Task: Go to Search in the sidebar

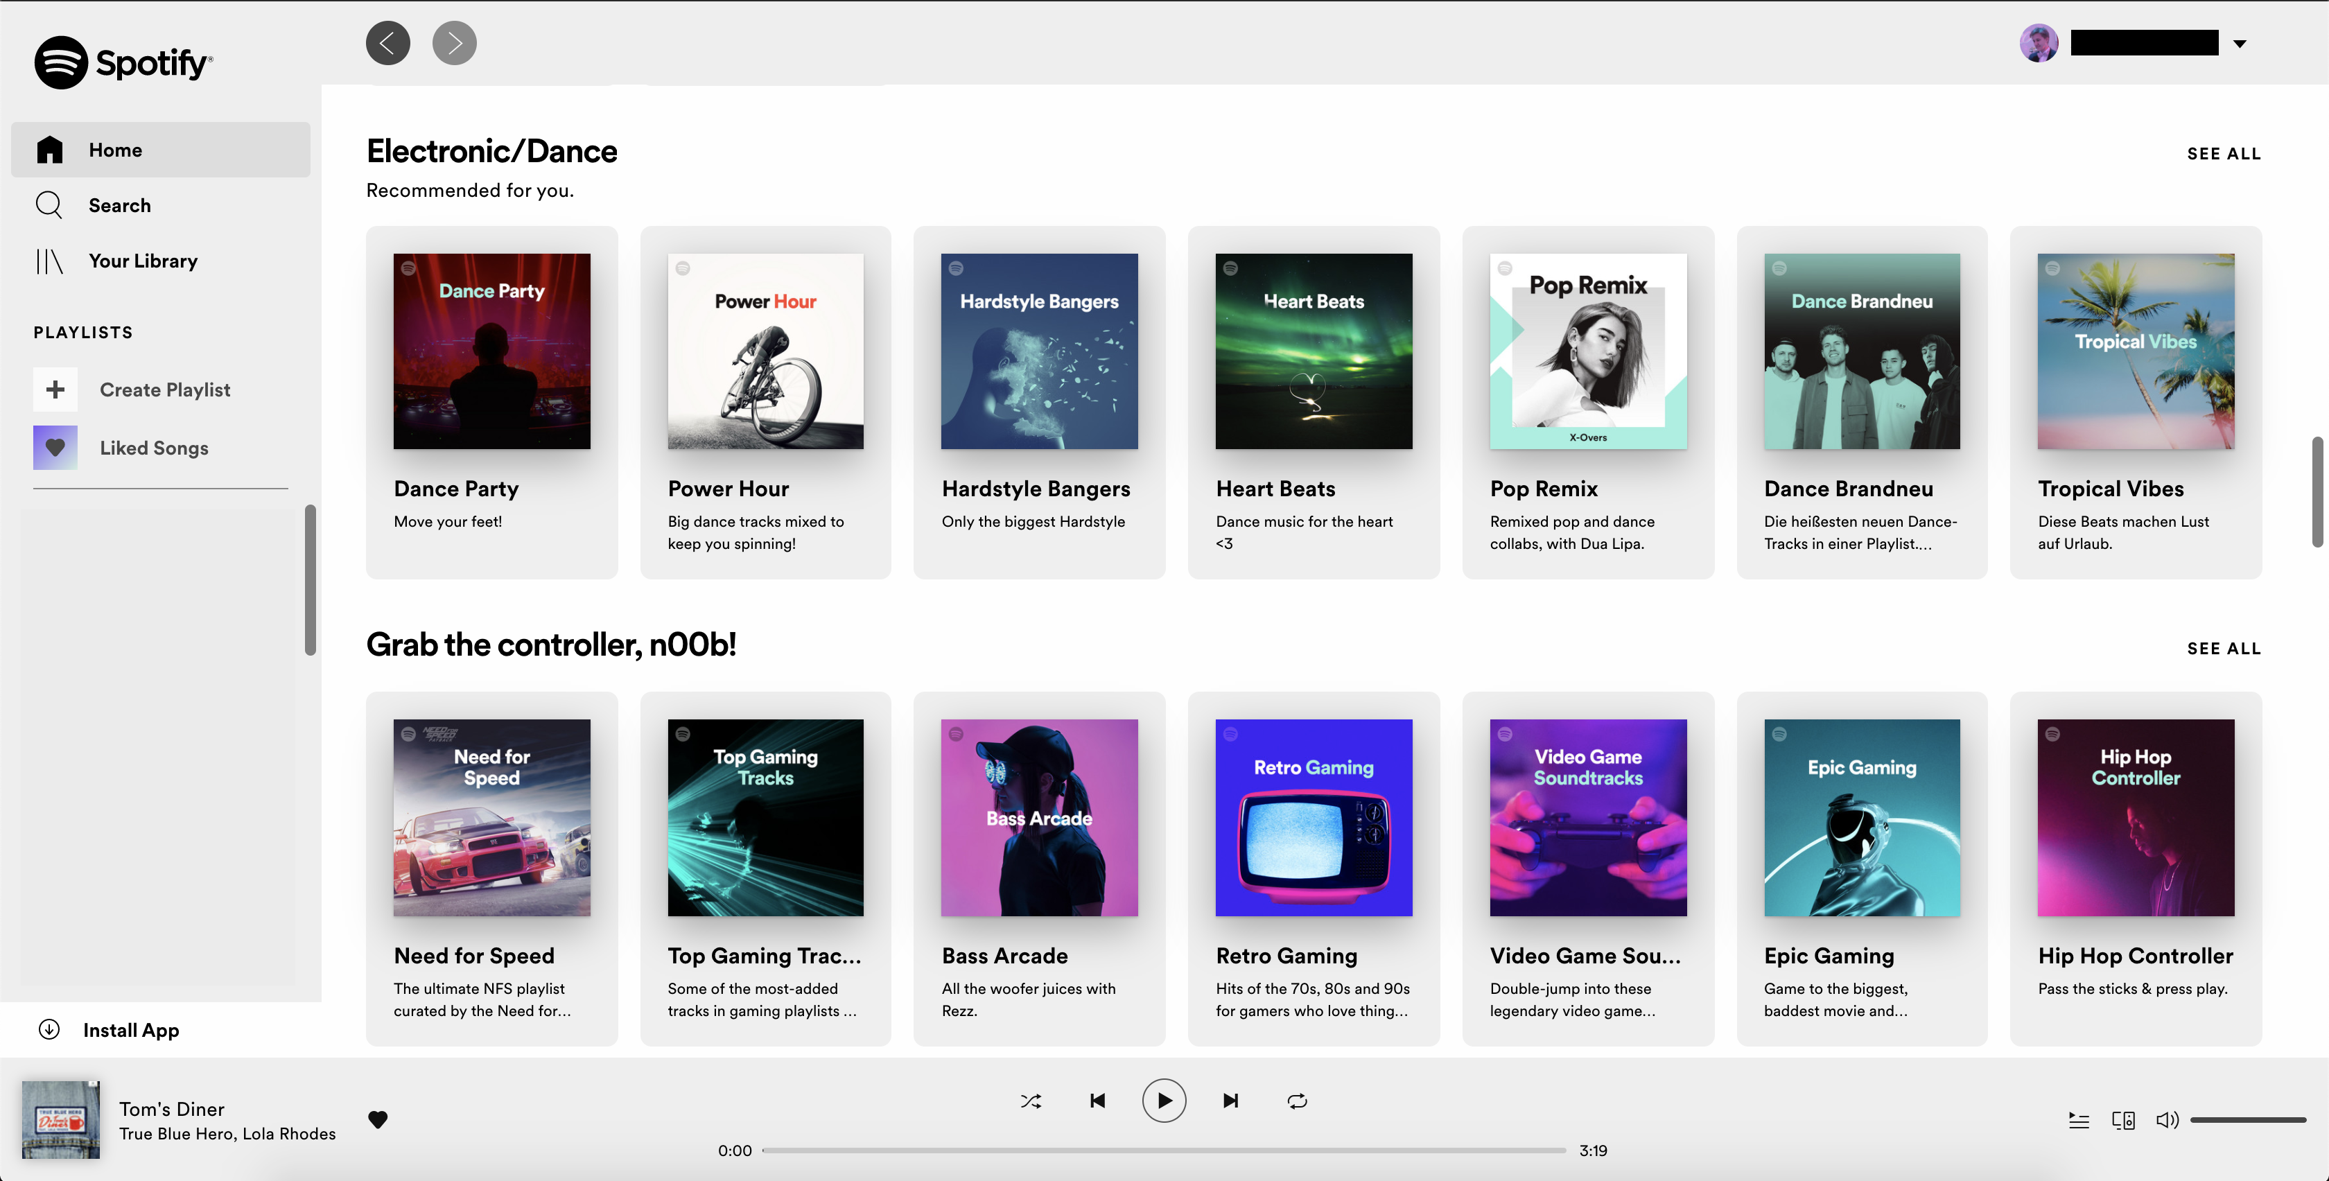Action: (x=119, y=205)
